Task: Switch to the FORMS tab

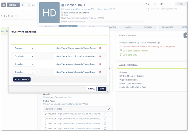Action: coord(128,27)
